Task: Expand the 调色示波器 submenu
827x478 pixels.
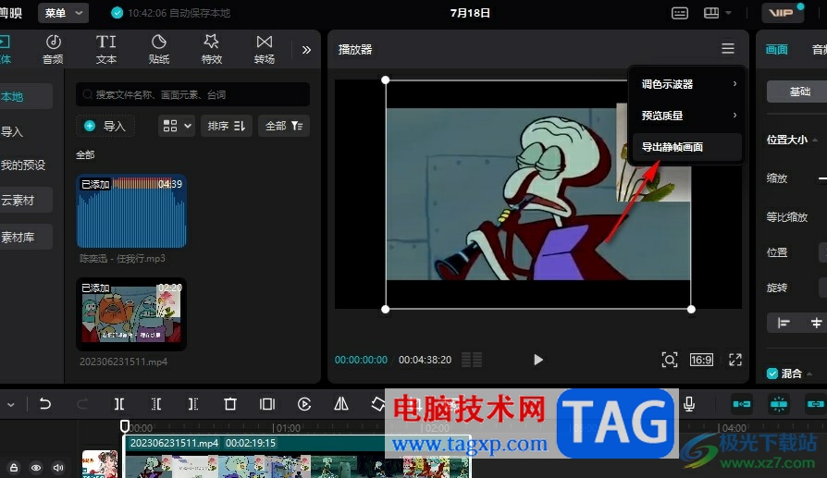Action: coord(686,84)
